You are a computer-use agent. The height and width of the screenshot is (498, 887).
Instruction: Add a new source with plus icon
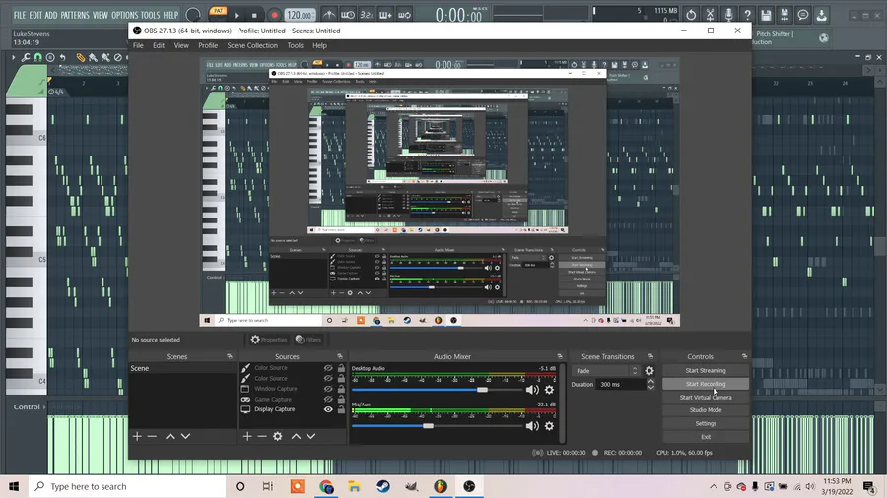[x=247, y=436]
